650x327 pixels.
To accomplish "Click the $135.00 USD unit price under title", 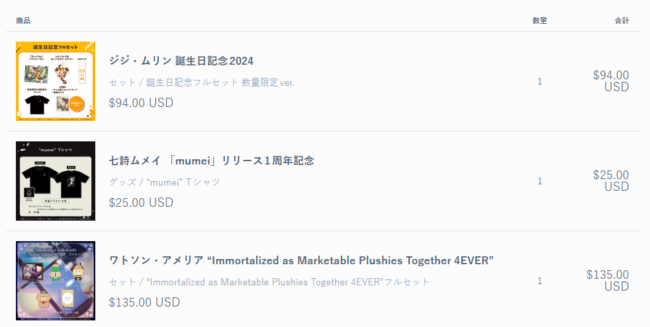I will click(x=144, y=302).
